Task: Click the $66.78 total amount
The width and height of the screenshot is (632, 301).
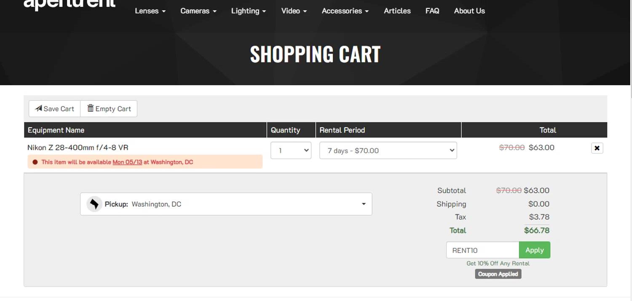Action: tap(537, 231)
